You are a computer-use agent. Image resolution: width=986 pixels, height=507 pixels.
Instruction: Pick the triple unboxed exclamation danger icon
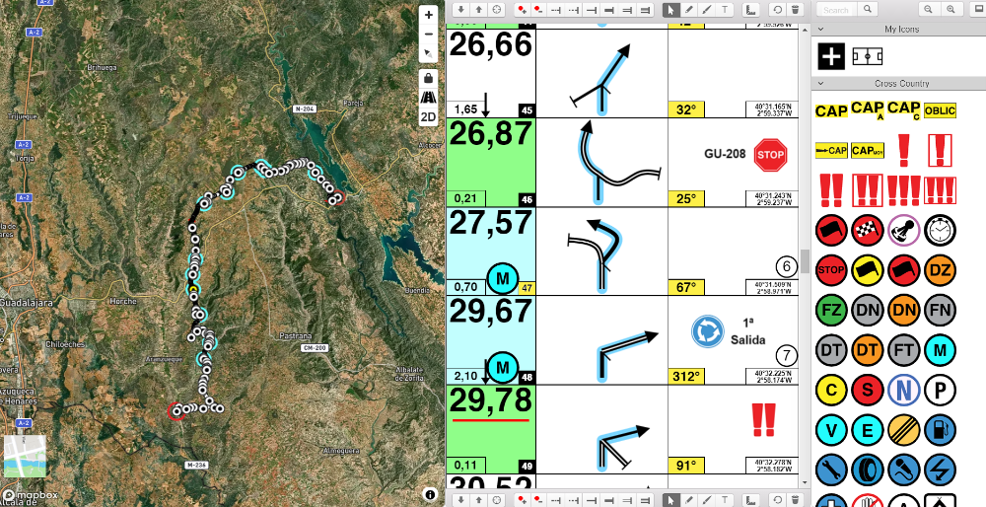point(903,190)
